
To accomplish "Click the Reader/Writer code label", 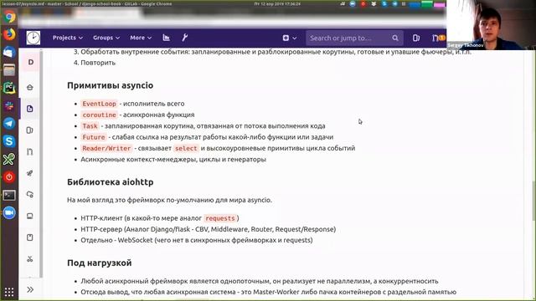I will click(106, 149).
